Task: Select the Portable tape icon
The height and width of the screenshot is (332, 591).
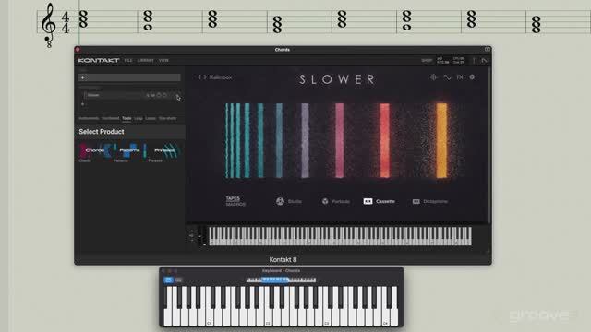Action: [x=325, y=201]
